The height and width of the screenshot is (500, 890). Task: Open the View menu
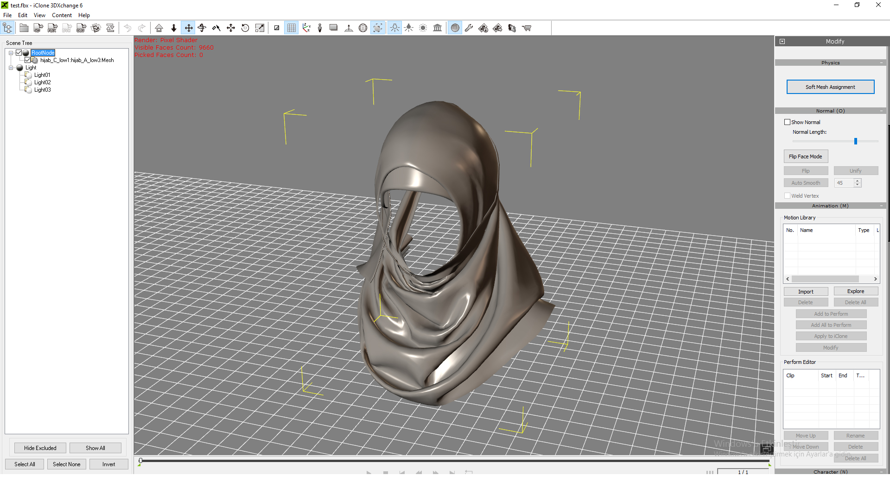(39, 15)
